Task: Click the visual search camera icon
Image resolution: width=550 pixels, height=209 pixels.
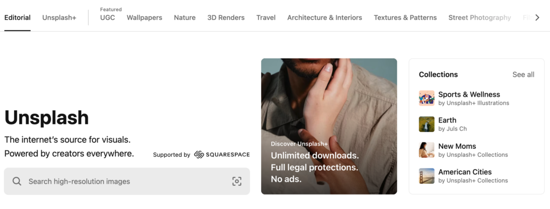Action: click(x=237, y=181)
